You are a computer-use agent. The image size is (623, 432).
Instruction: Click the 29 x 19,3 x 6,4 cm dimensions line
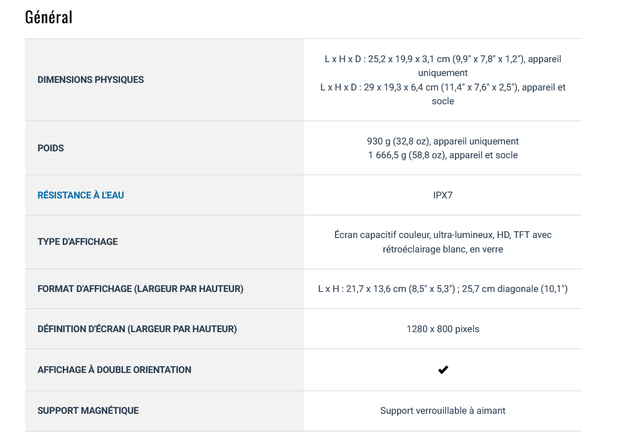[x=443, y=87]
